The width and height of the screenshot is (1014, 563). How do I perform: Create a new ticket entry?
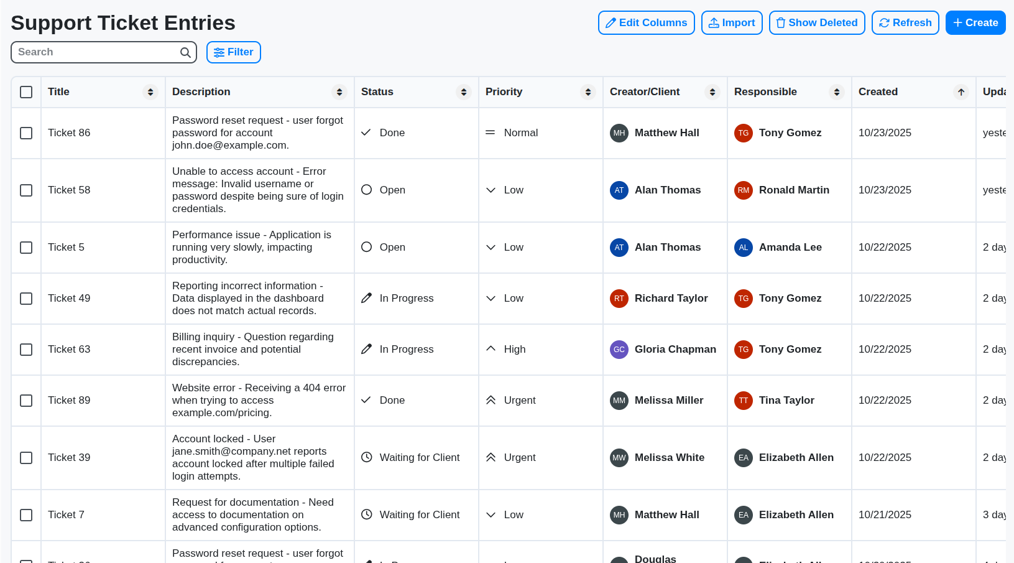pos(975,22)
